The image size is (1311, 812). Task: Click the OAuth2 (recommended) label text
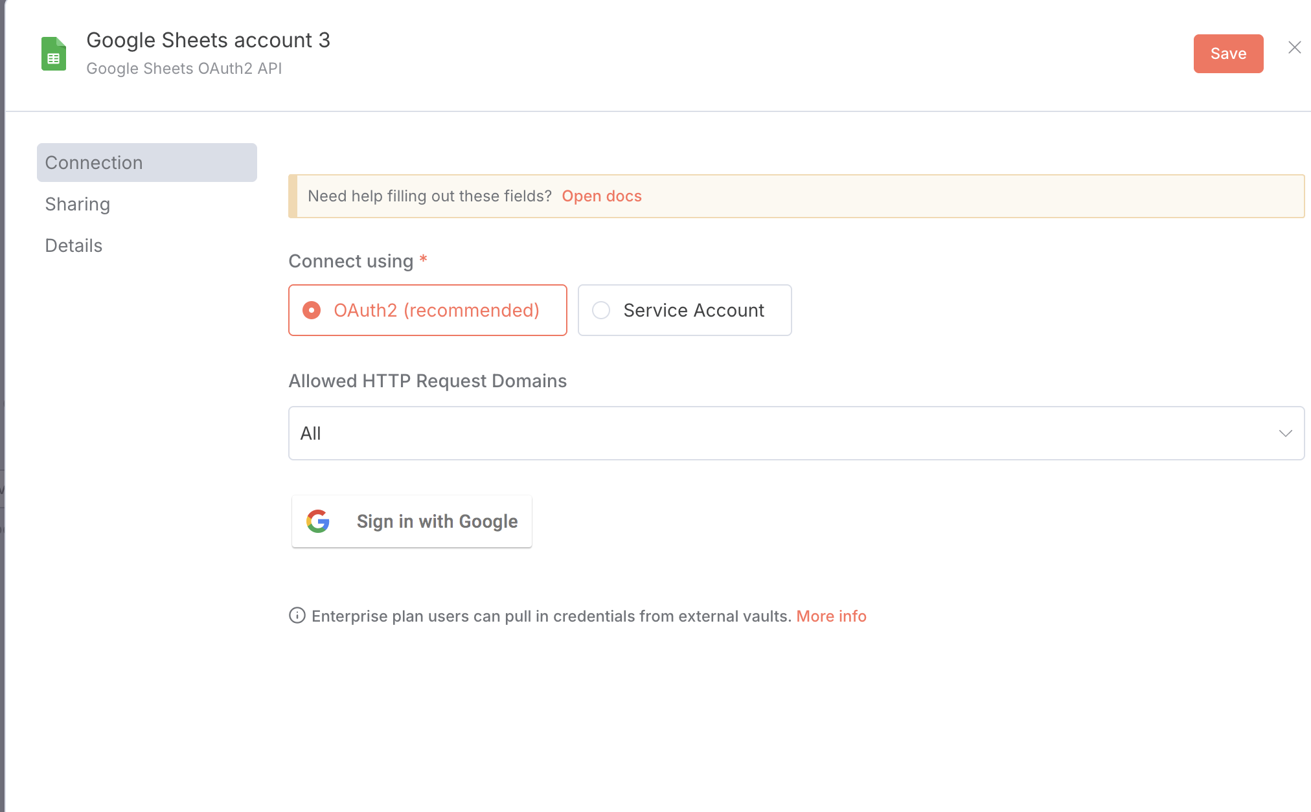[436, 310]
